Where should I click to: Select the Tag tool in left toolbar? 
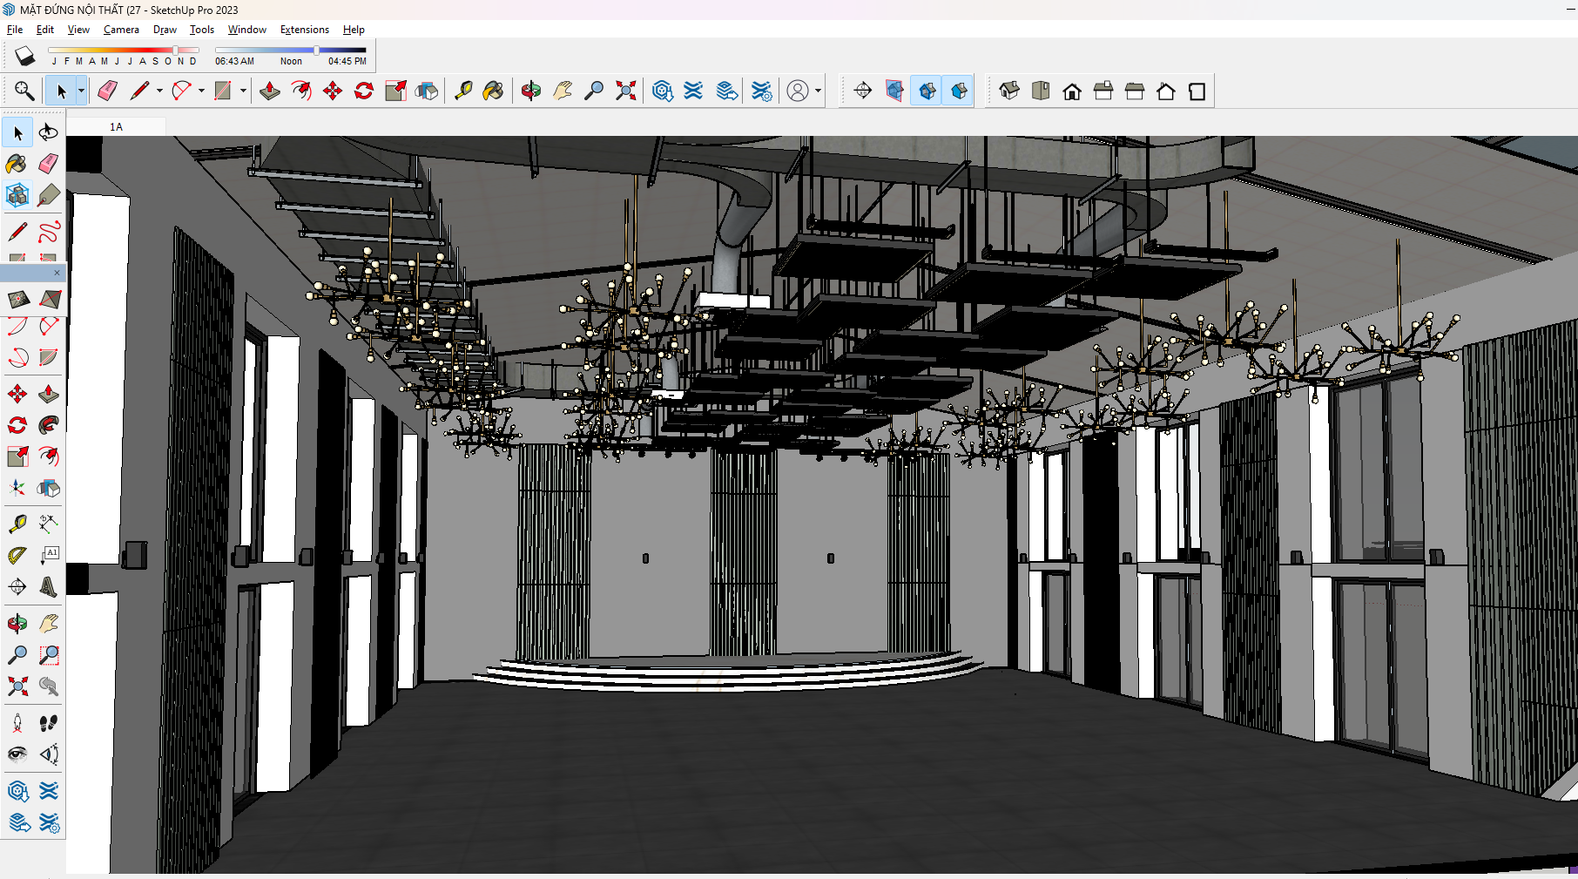pyautogui.click(x=49, y=195)
